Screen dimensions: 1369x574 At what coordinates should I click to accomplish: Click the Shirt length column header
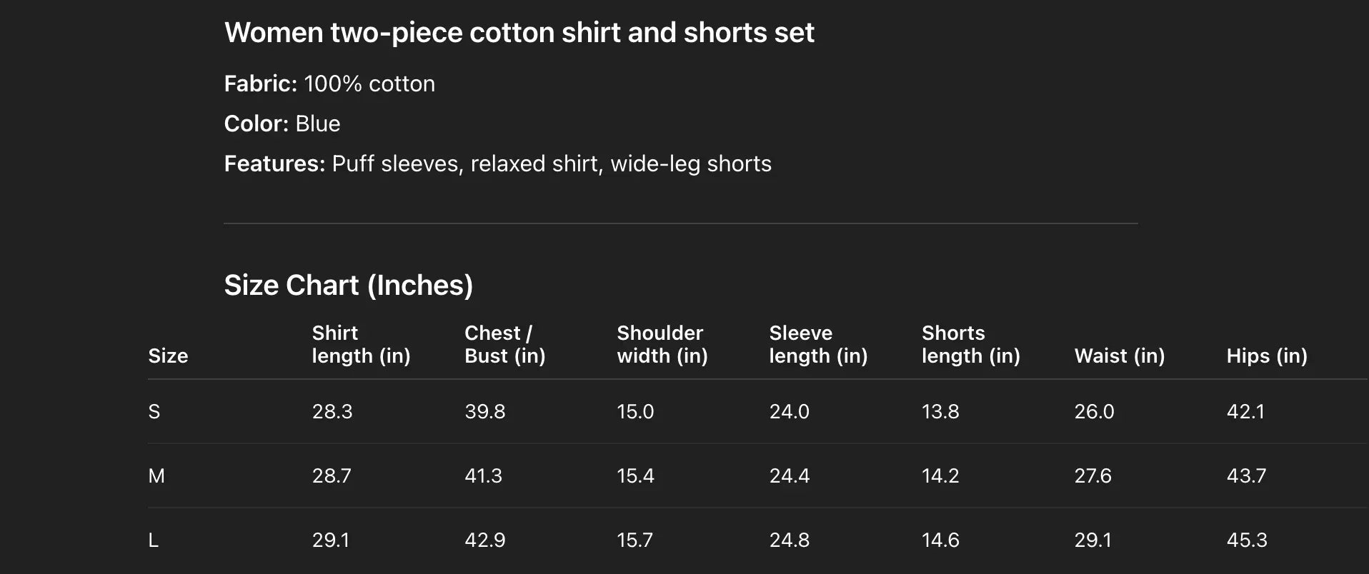click(361, 344)
